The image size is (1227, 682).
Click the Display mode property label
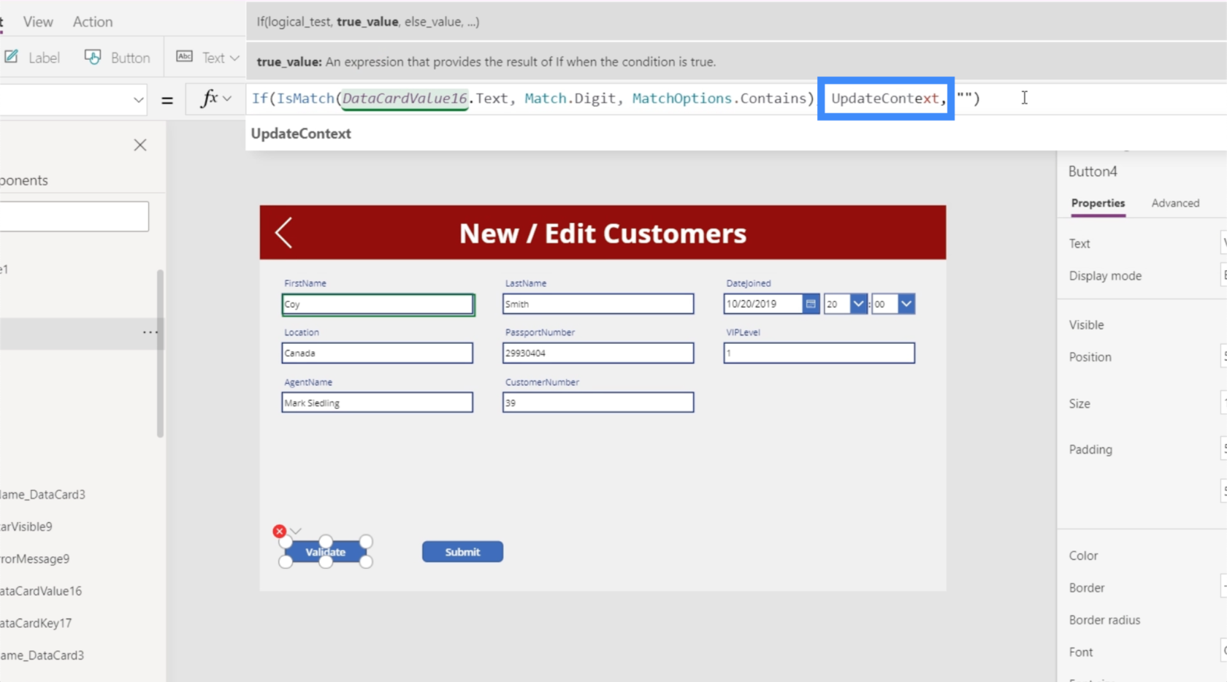click(x=1105, y=276)
